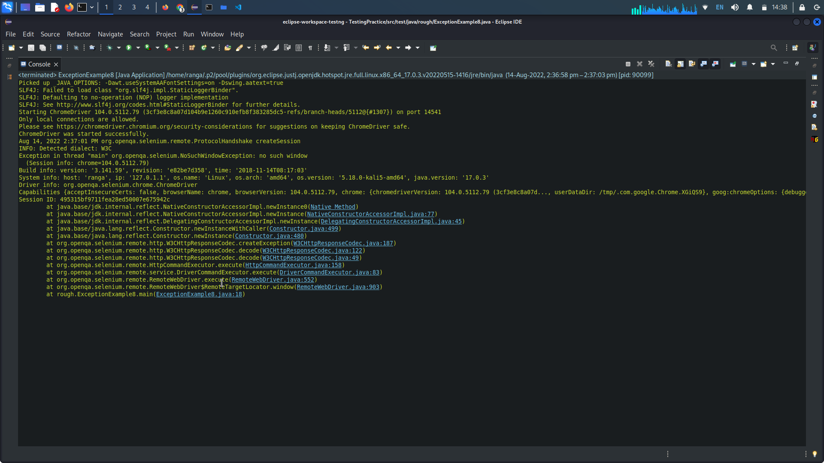Open the Navigate menu
Image resolution: width=824 pixels, height=463 pixels.
[110, 34]
